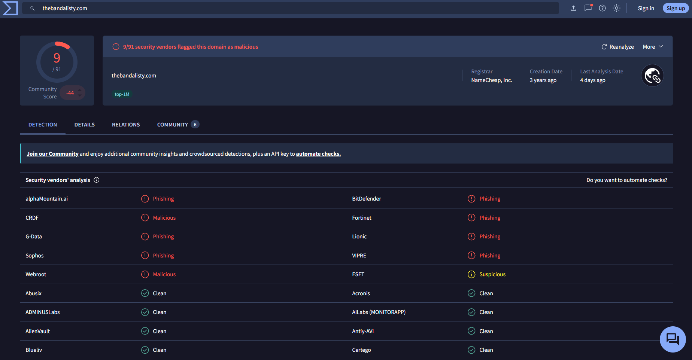The height and width of the screenshot is (360, 692).
Task: Click the Fortinet Phishing alert icon
Action: (x=471, y=218)
